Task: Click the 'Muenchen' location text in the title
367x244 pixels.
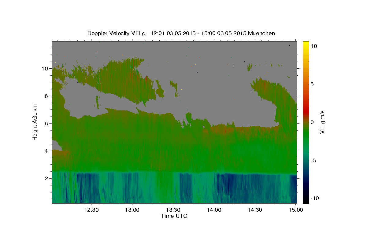Action: [x=262, y=33]
